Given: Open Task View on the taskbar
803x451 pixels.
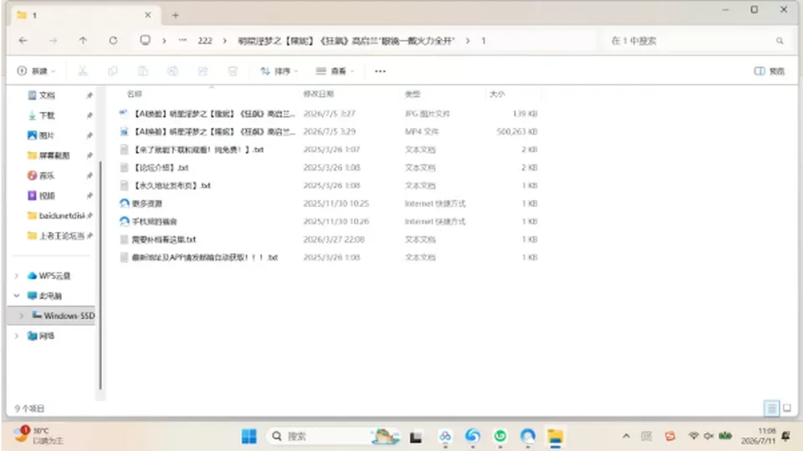Looking at the screenshot, I should tap(416, 437).
